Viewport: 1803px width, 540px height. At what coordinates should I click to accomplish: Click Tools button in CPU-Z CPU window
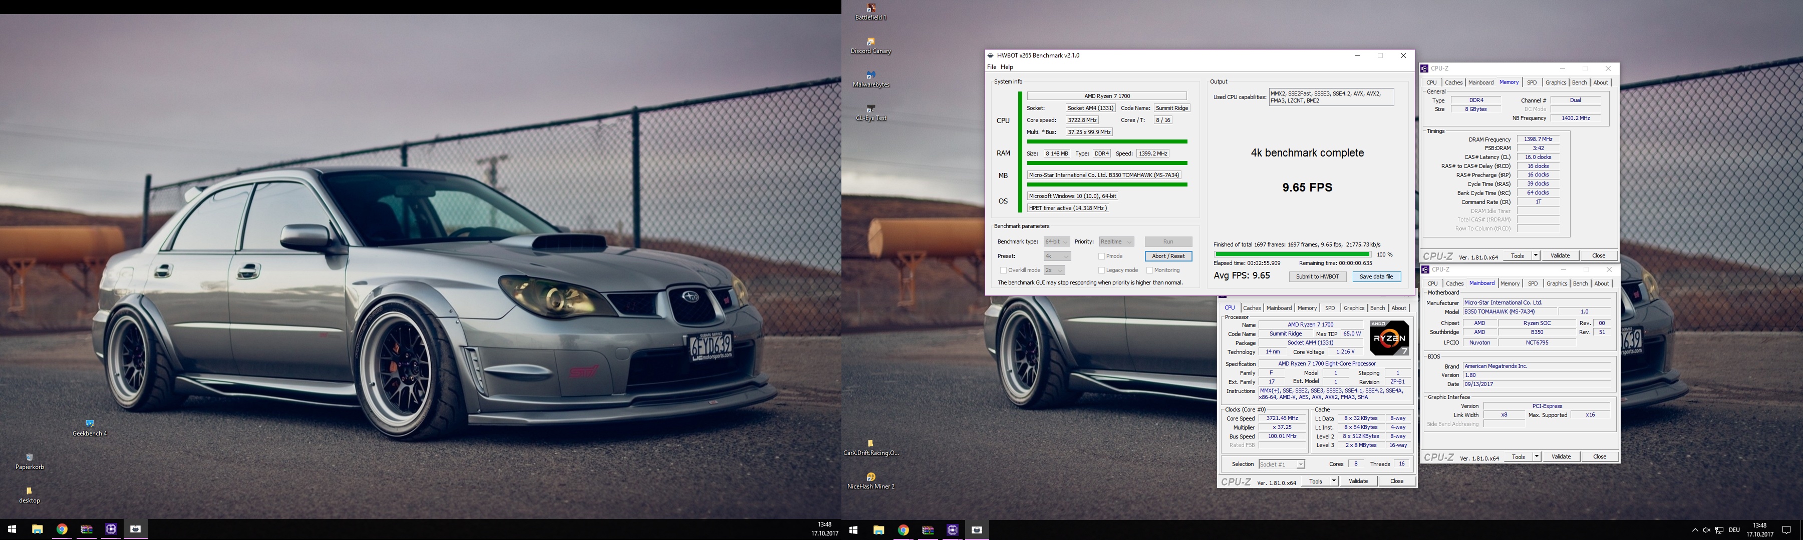pos(1316,481)
